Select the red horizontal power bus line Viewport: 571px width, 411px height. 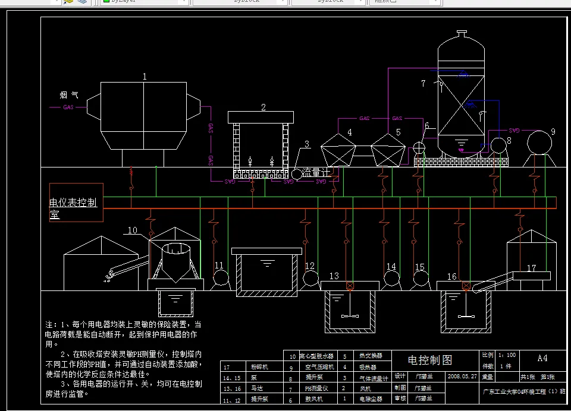(x=330, y=208)
